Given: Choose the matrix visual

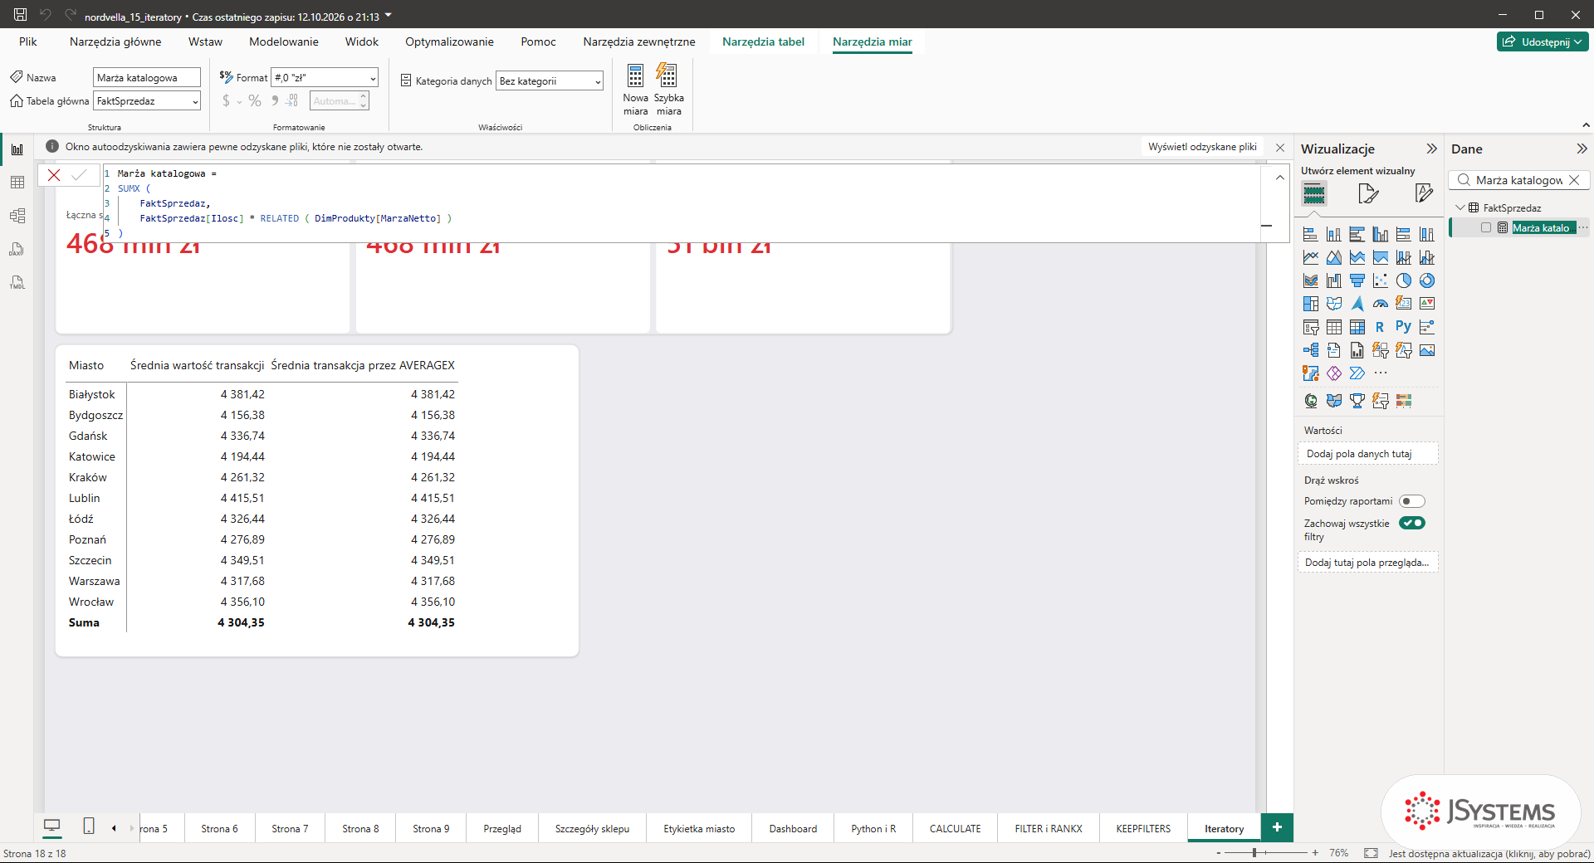Looking at the screenshot, I should pyautogui.click(x=1357, y=327).
